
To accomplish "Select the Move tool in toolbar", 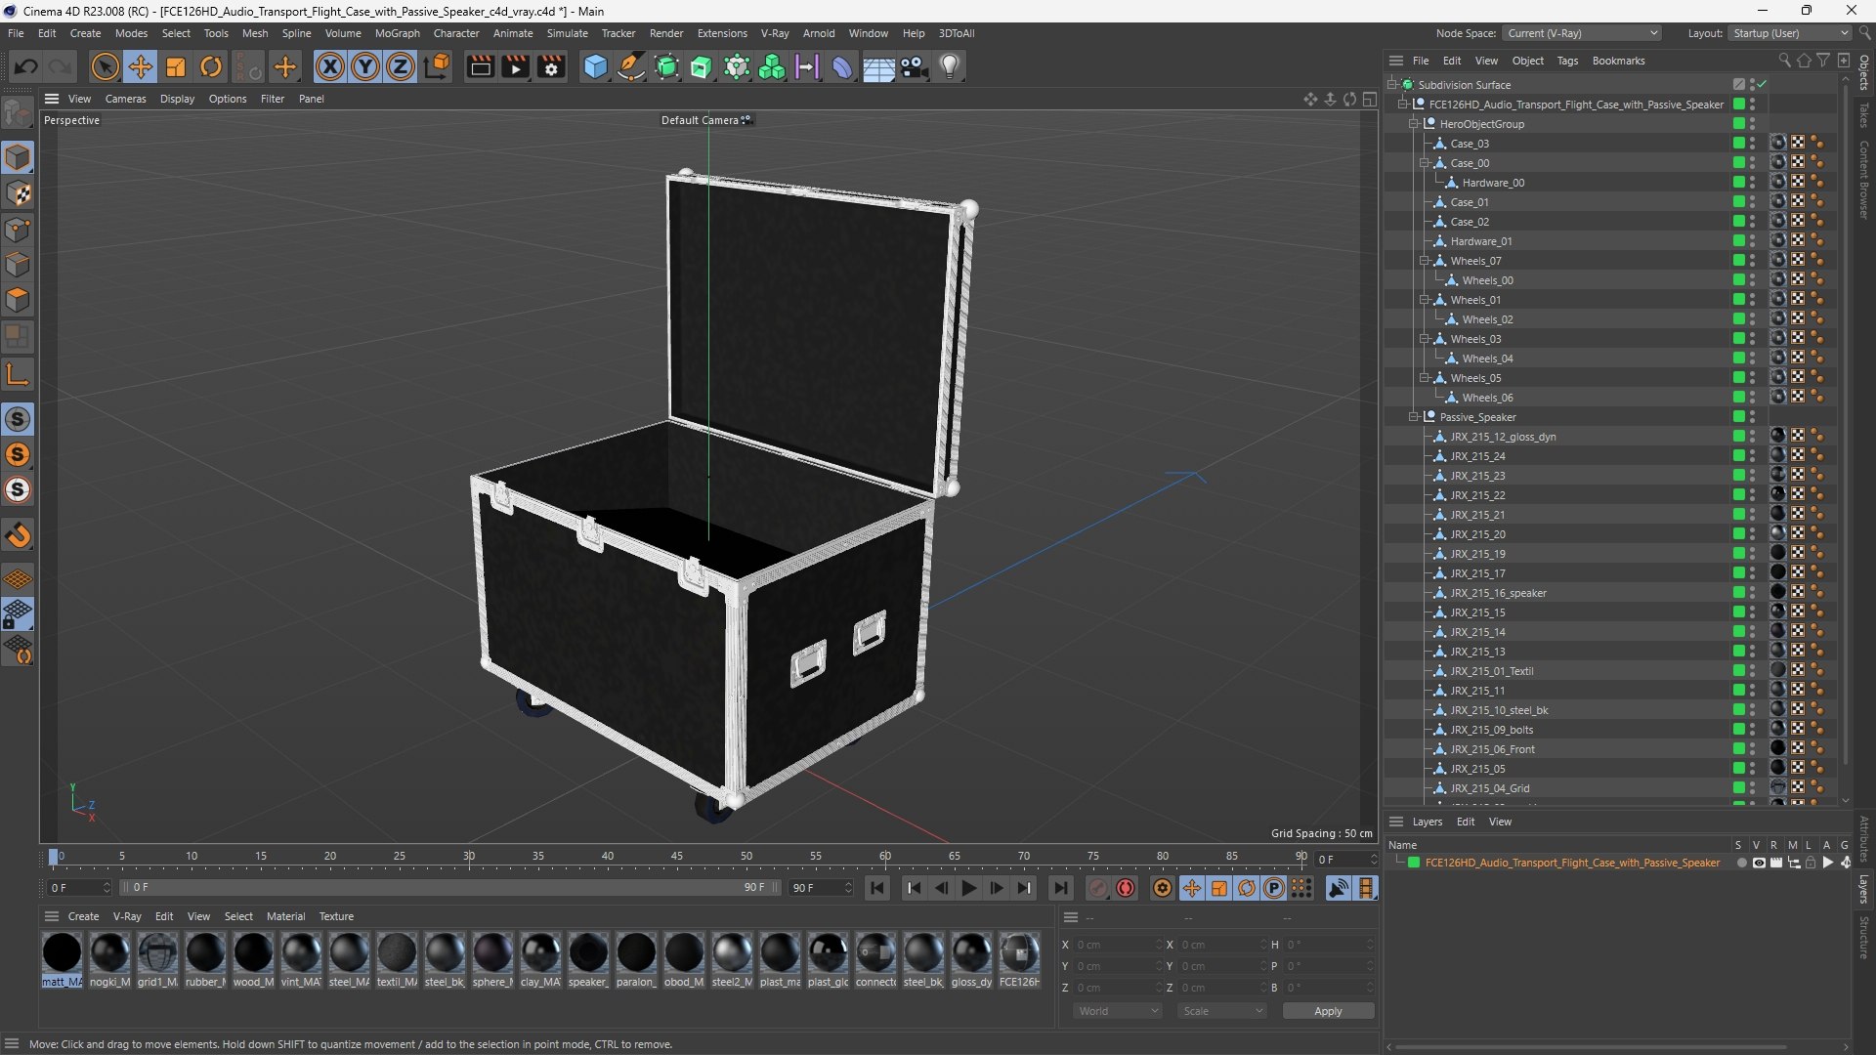I will click(x=141, y=66).
